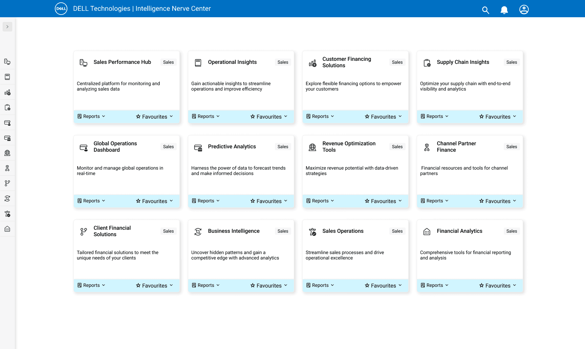Image resolution: width=585 pixels, height=349 pixels.
Task: Open the Business Intelligence title
Action: tap(234, 231)
